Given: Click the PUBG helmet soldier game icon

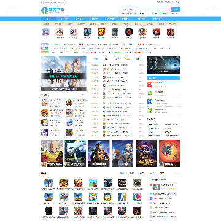Looking at the screenshot, I should click(x=48, y=183).
